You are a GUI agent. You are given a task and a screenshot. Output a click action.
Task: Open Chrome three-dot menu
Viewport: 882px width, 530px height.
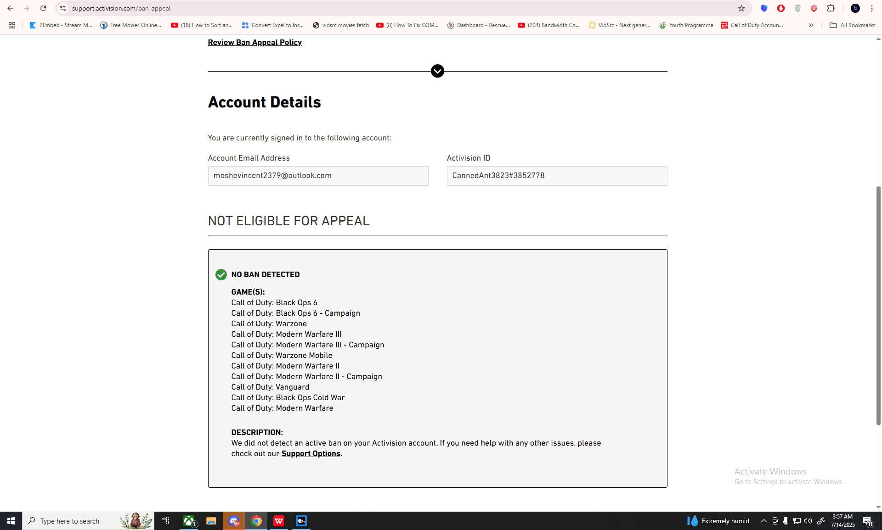click(x=872, y=8)
